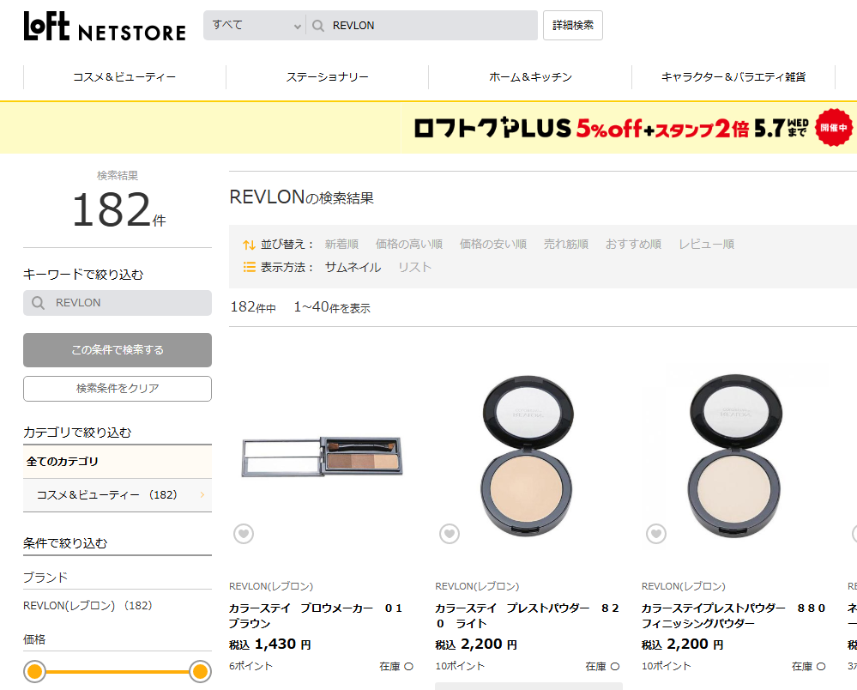The image size is (857, 690).
Task: Click the この条件で検索する button
Action: click(118, 350)
